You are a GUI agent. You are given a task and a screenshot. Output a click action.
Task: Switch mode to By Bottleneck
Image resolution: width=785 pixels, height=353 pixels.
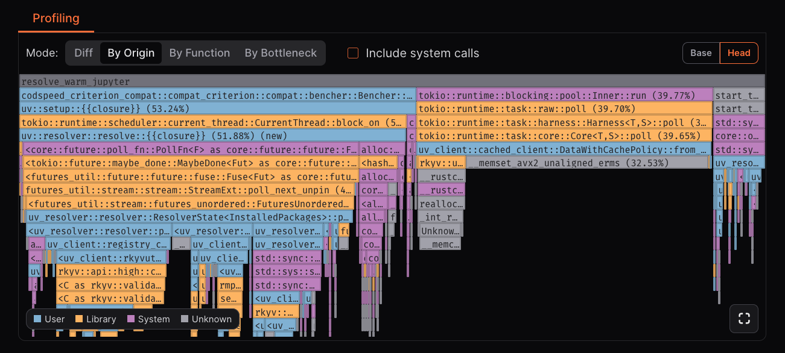pyautogui.click(x=281, y=53)
